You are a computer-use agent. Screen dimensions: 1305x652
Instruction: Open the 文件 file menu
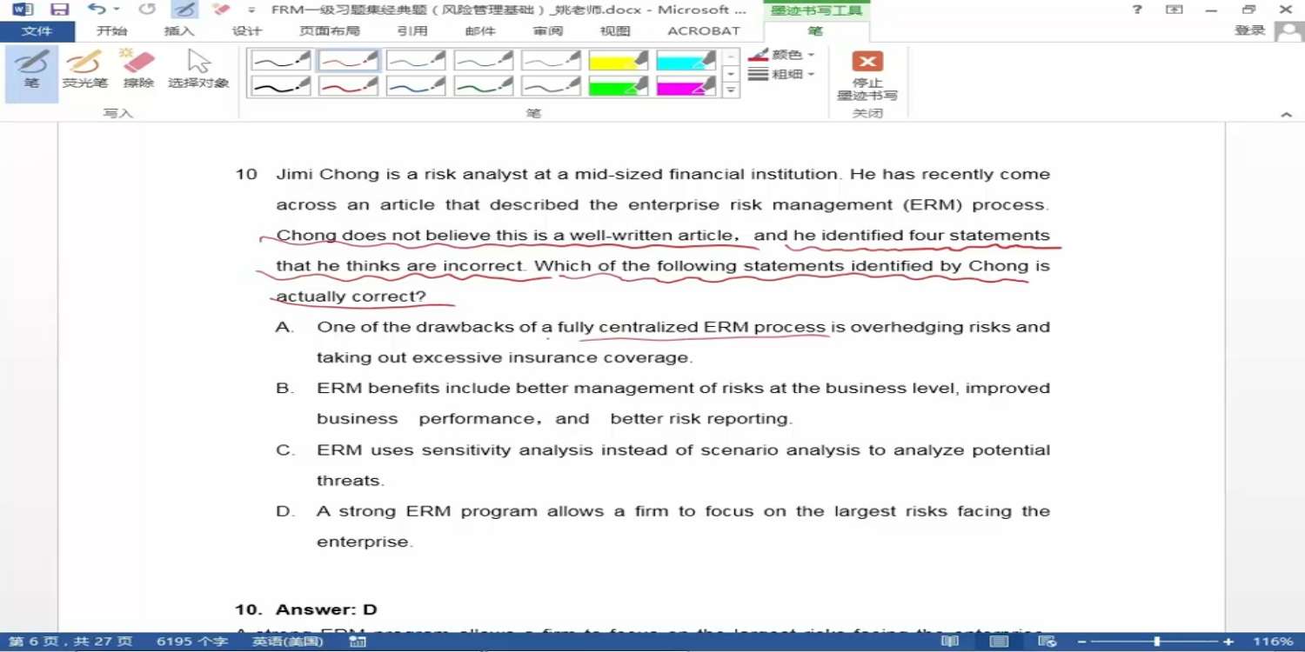click(x=37, y=31)
